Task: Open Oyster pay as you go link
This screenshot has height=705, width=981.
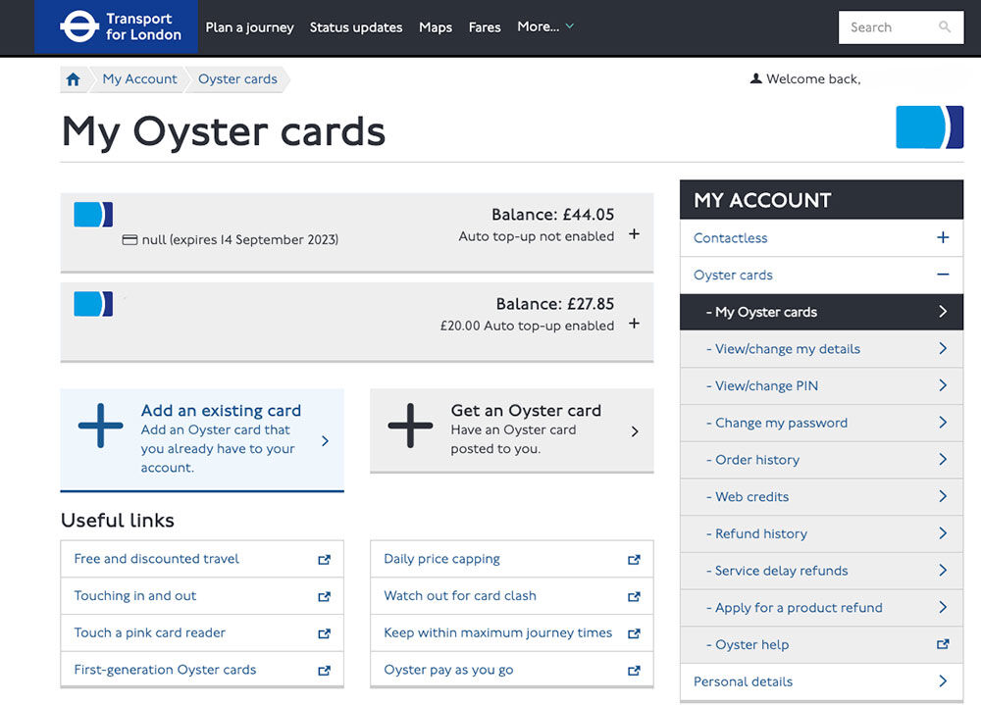Action: [x=448, y=670]
